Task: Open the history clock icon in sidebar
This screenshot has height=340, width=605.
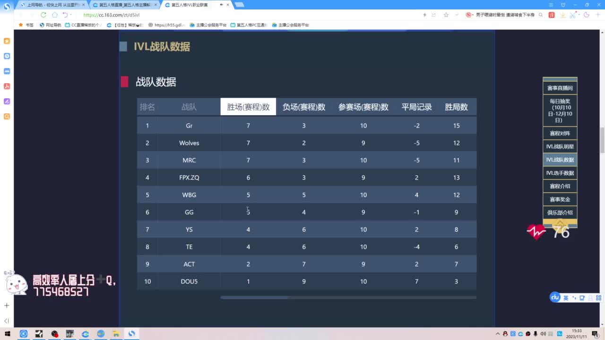Action: tap(7, 56)
